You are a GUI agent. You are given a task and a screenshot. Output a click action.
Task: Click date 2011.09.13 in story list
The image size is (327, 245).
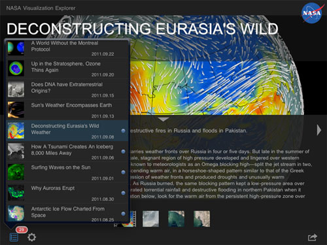coord(103,116)
